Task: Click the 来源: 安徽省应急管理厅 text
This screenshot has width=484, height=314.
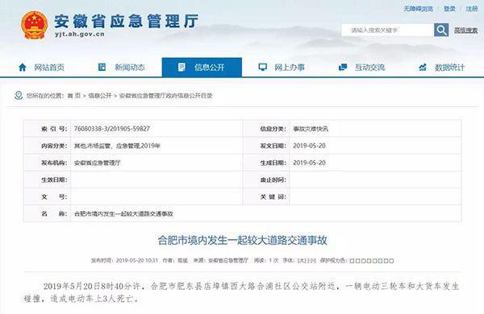Action: pyautogui.click(x=221, y=260)
